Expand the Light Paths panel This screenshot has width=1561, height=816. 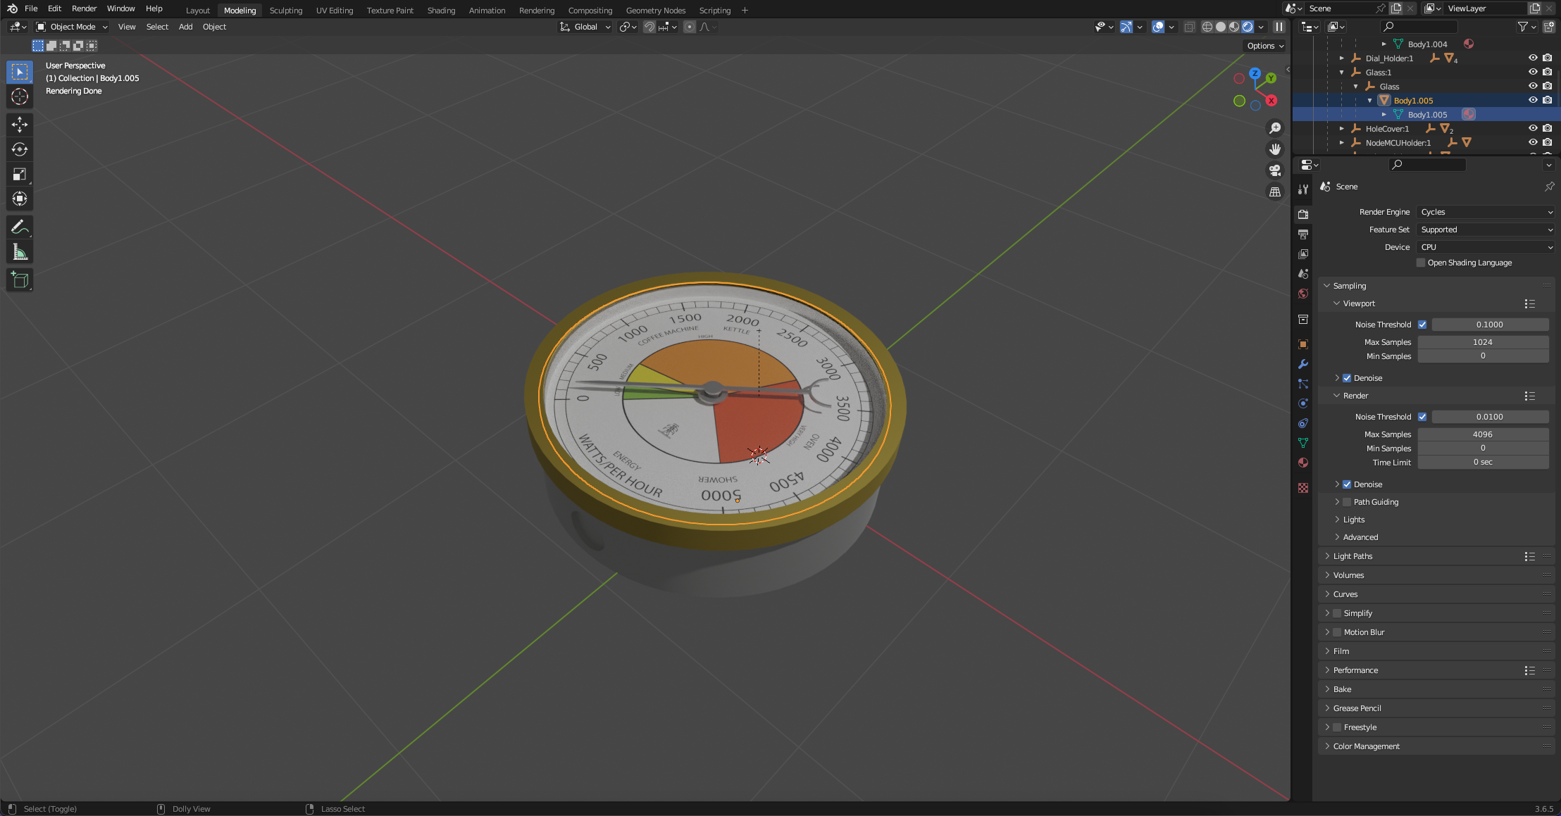tap(1352, 556)
